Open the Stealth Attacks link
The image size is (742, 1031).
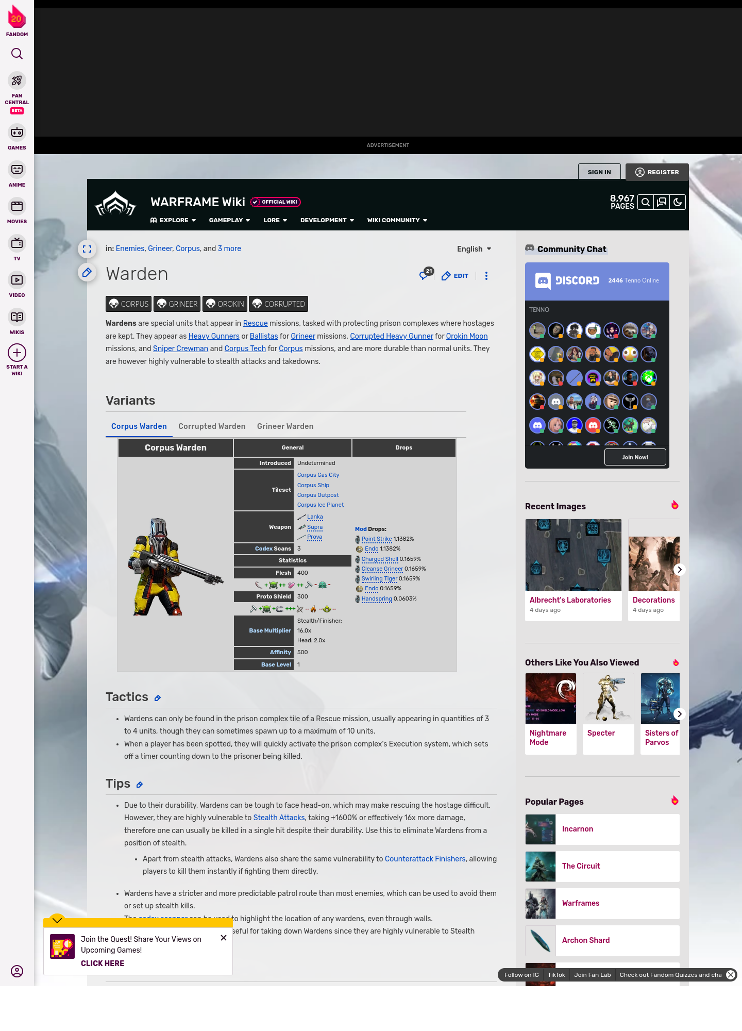pyautogui.click(x=279, y=818)
